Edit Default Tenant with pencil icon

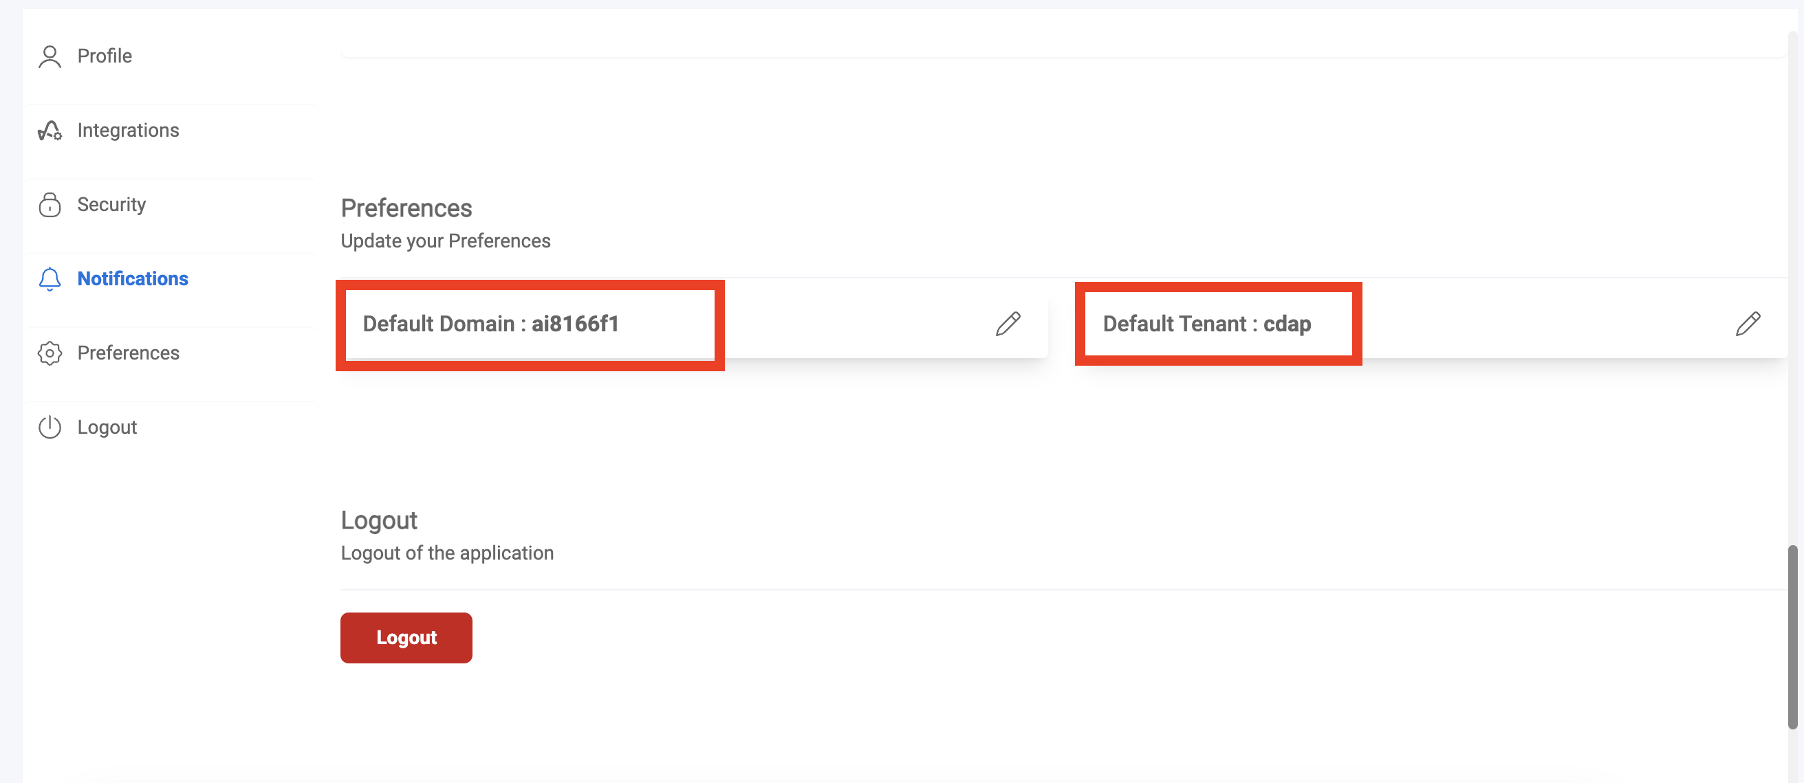coord(1748,324)
